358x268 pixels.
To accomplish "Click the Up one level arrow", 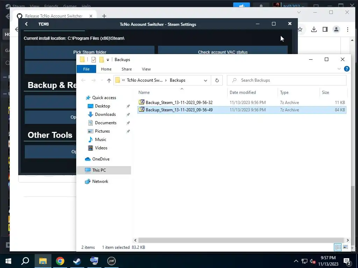I will pos(109,81).
